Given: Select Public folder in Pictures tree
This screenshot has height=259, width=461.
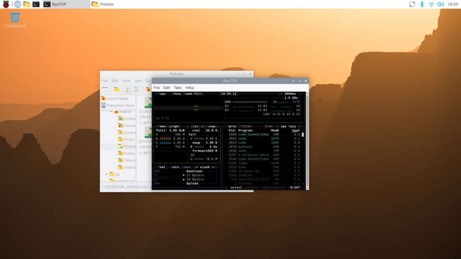Looking at the screenshot, I should (127, 153).
